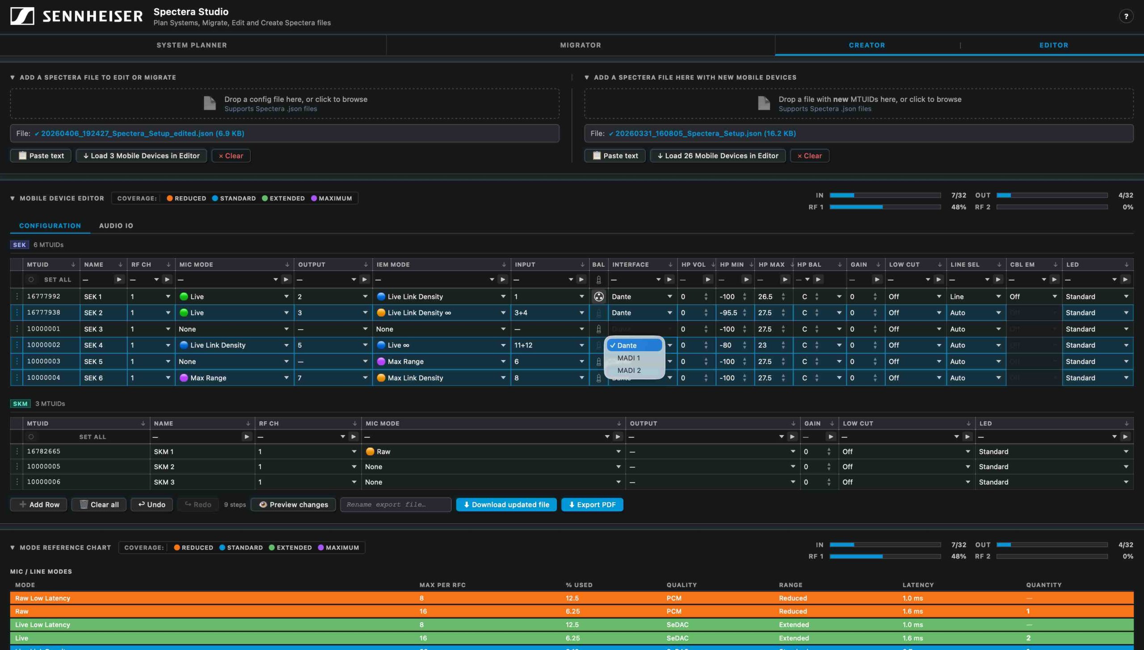Click the help question mark icon
The height and width of the screenshot is (650, 1144).
click(x=1126, y=17)
